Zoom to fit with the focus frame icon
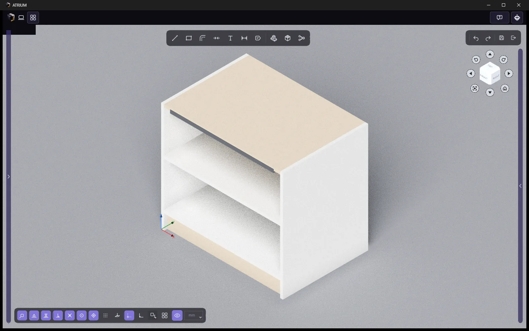The image size is (529, 331). tap(475, 88)
